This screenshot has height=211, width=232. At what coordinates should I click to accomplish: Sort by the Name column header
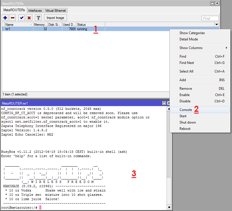click(19, 25)
